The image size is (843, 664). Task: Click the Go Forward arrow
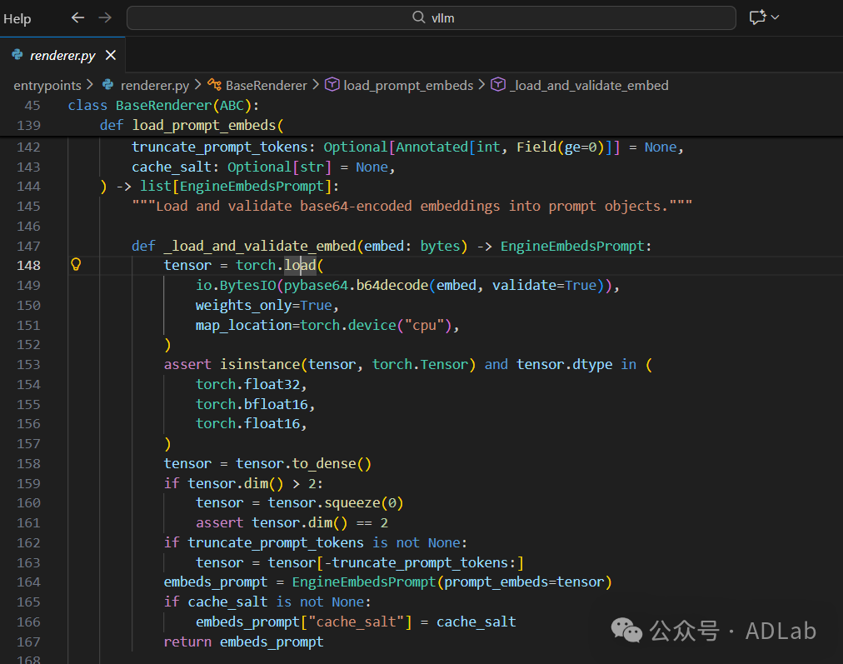coord(105,17)
